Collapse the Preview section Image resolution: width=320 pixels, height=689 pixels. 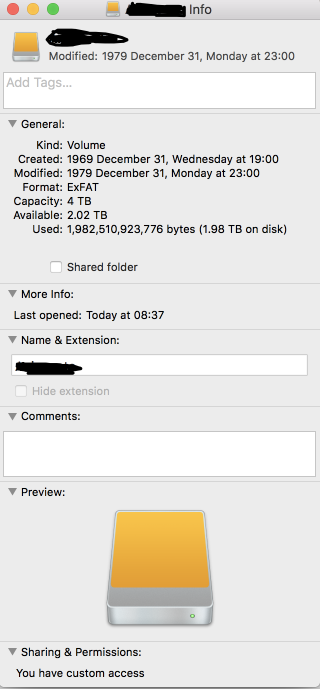point(13,492)
